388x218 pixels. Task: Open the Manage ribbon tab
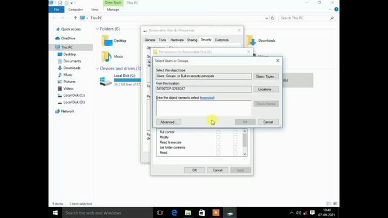pos(113,10)
